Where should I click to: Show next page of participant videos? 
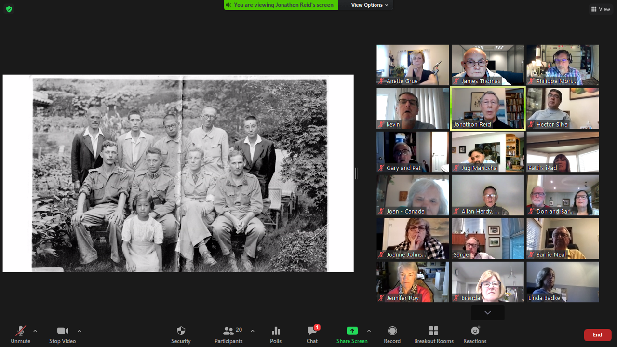click(487, 313)
